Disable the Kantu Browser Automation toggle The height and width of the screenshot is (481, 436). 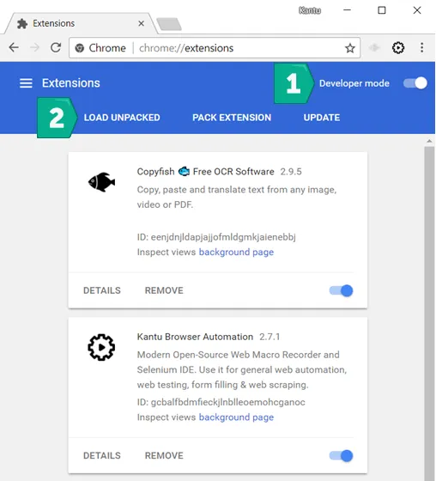point(341,456)
